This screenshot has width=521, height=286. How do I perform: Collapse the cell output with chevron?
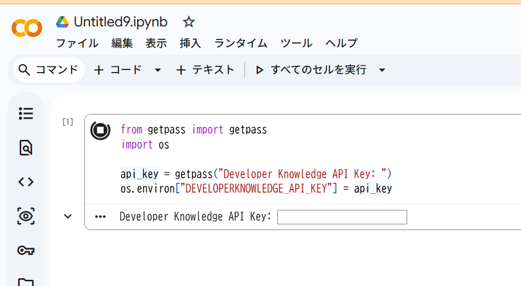(68, 217)
